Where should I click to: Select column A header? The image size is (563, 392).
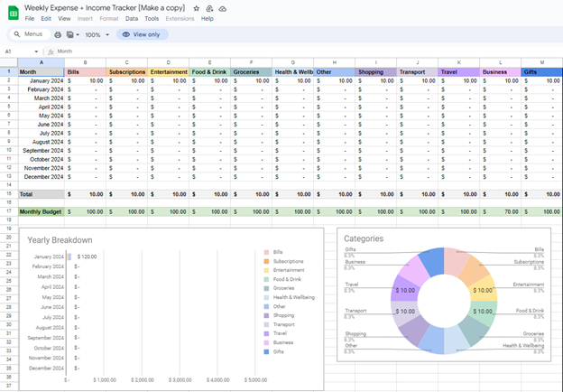[x=42, y=62]
